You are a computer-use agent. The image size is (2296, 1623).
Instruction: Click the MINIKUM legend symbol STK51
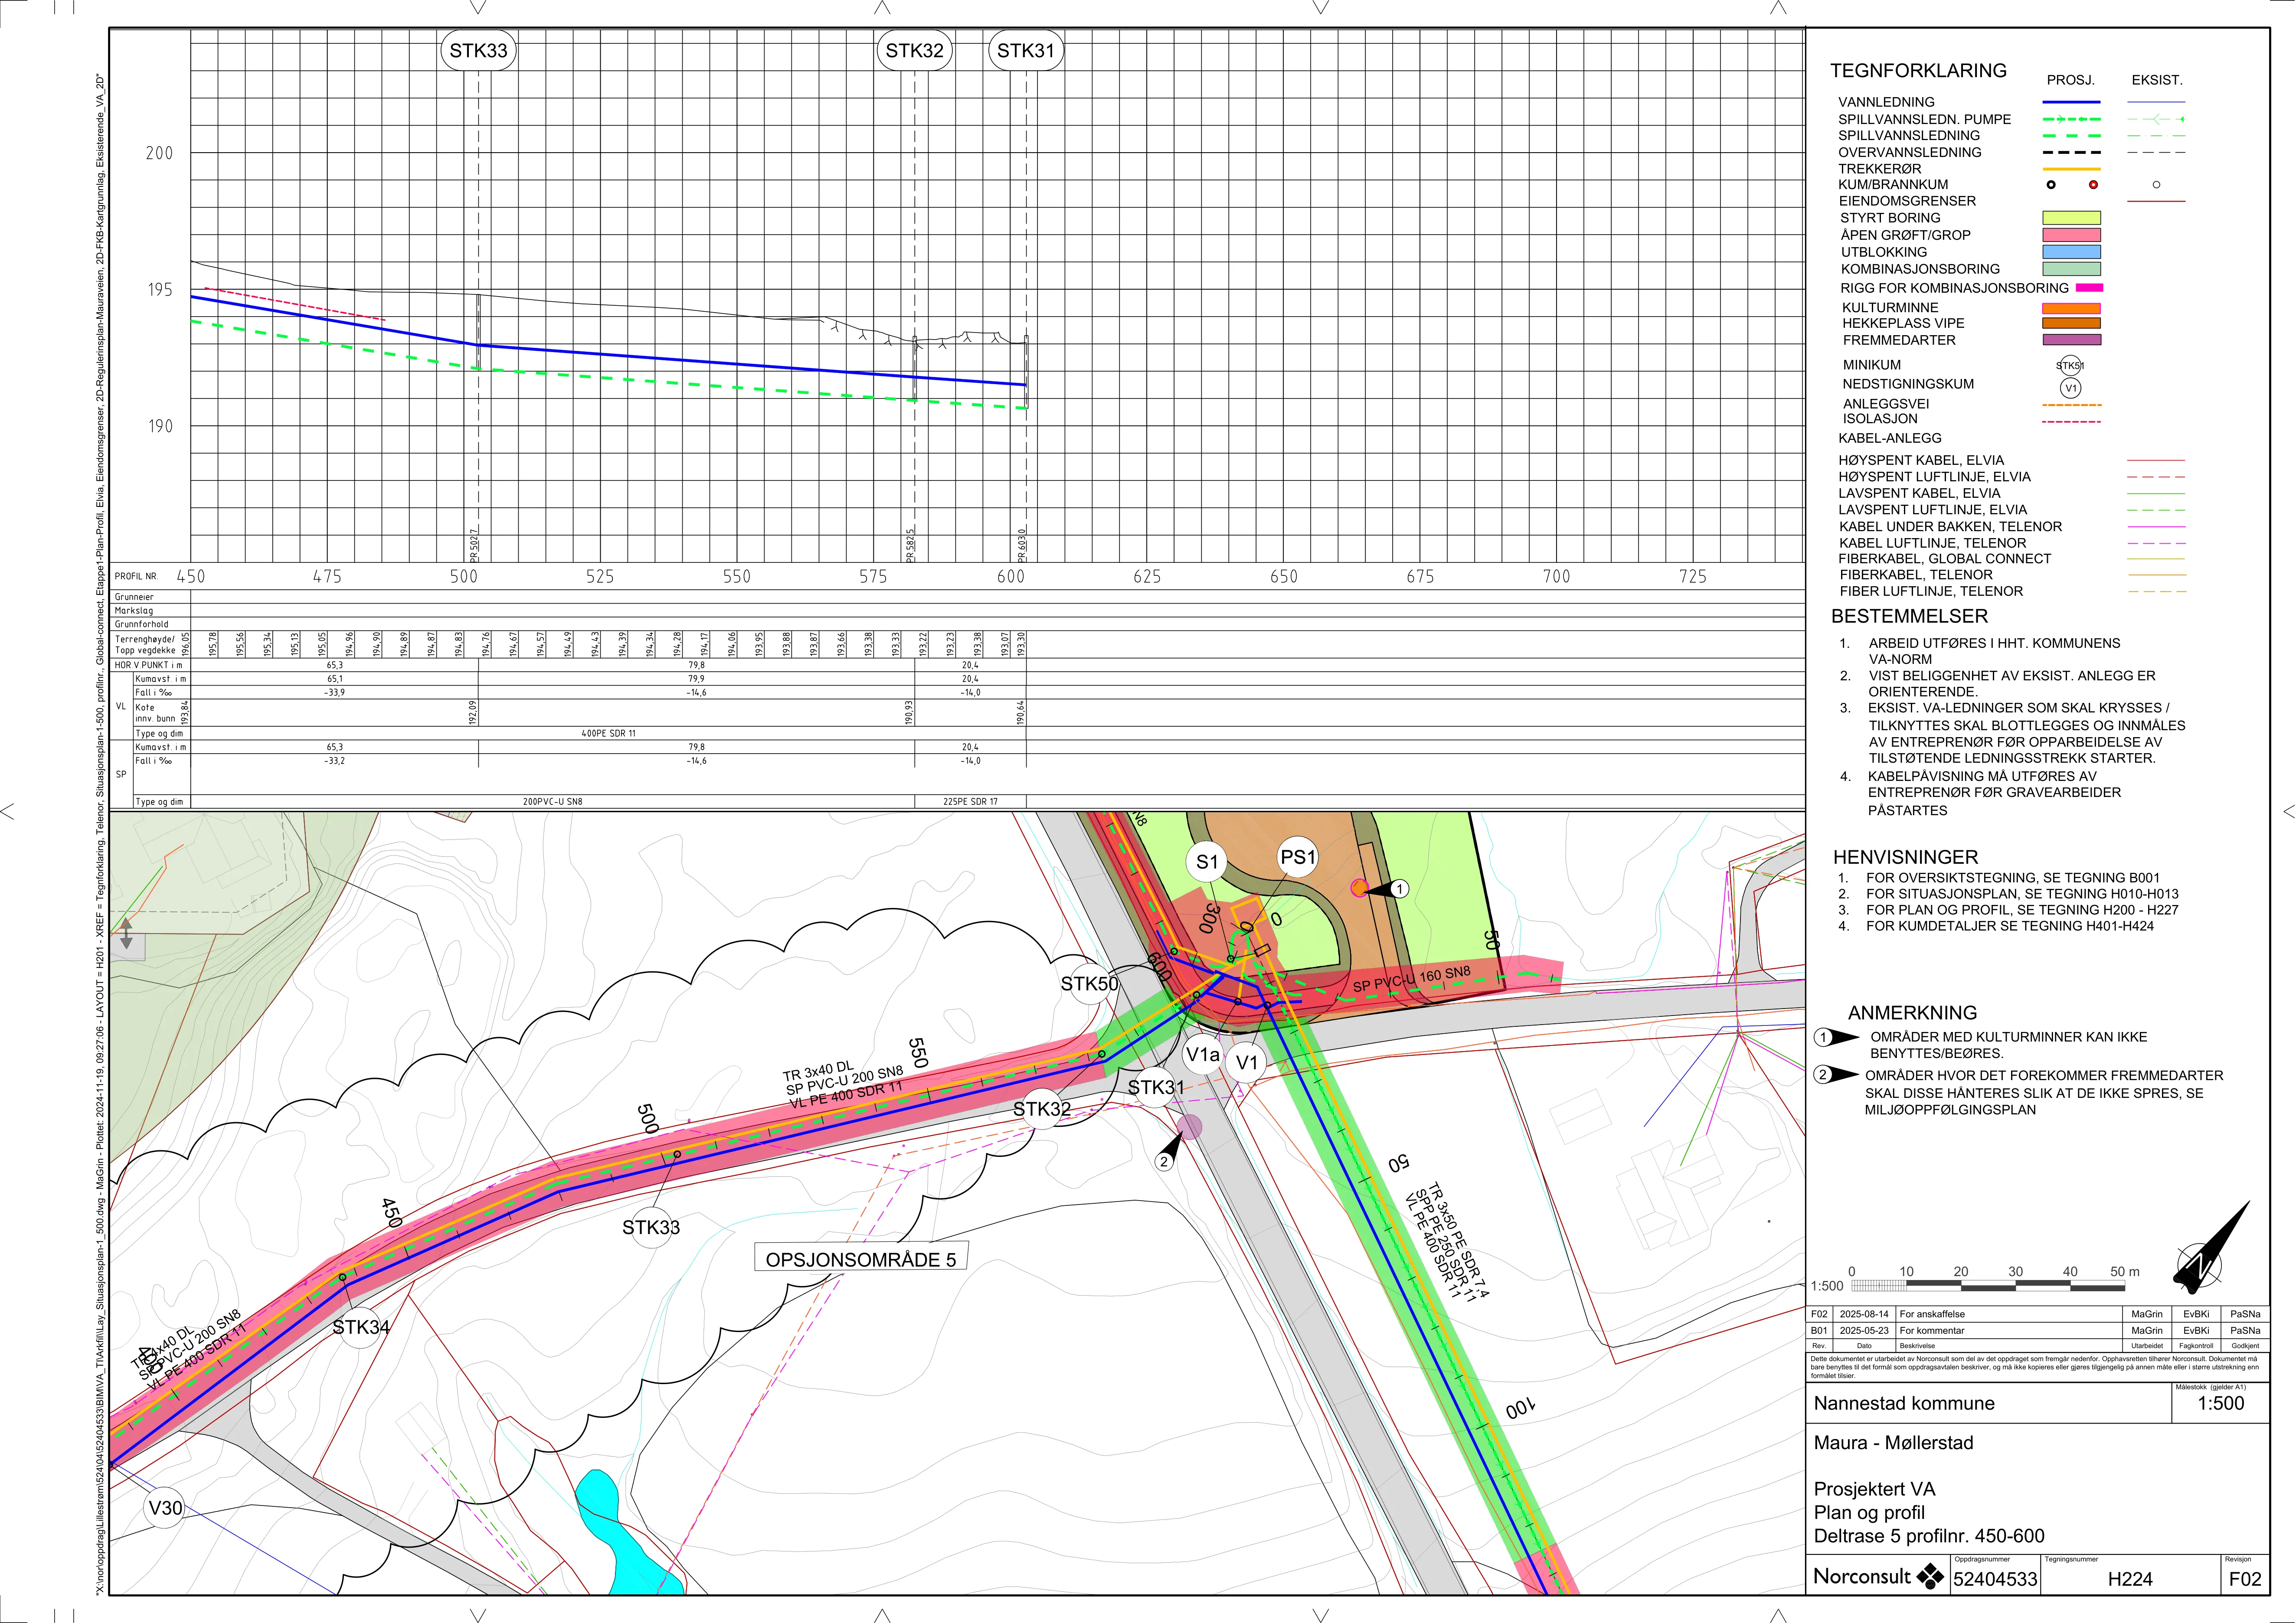click(2070, 366)
